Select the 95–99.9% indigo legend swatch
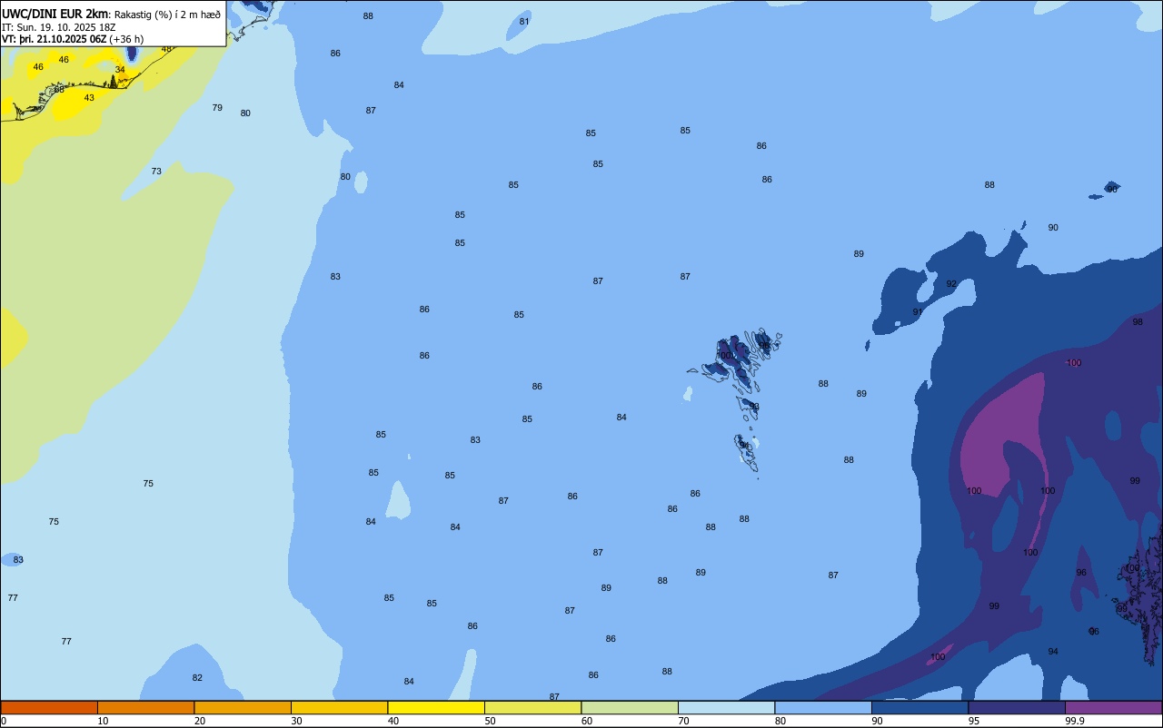The image size is (1163, 728). coord(1017,707)
